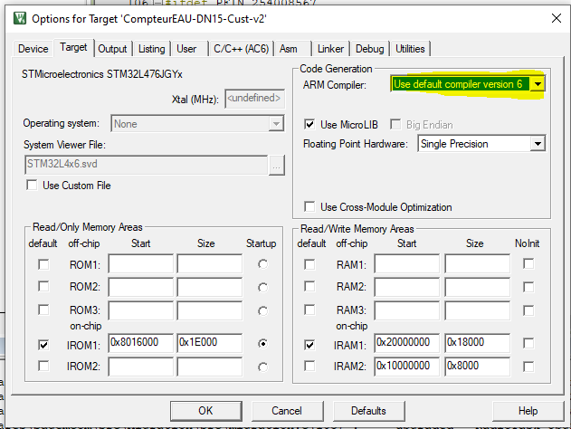
Task: Check the Use Custom File option
Action: tap(33, 186)
